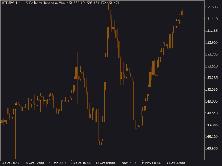The image size is (222, 166).
Task: Select the 9 Nov 00:00 time marker
Action: tap(175, 163)
